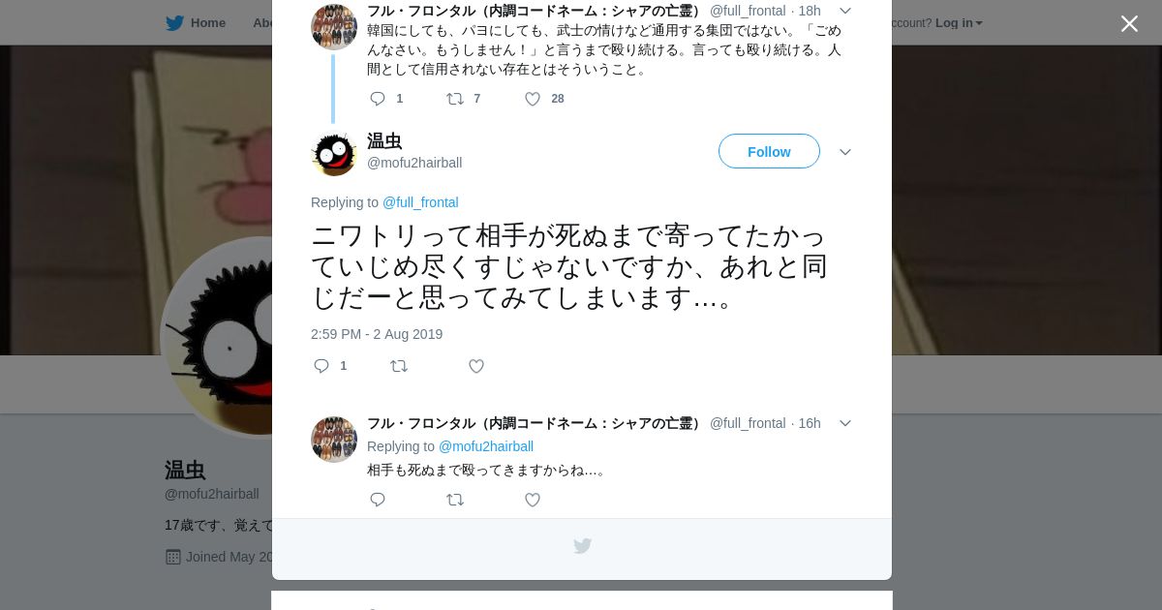Open the 温虫 avatar in main tweet
The width and height of the screenshot is (1162, 610).
click(334, 153)
